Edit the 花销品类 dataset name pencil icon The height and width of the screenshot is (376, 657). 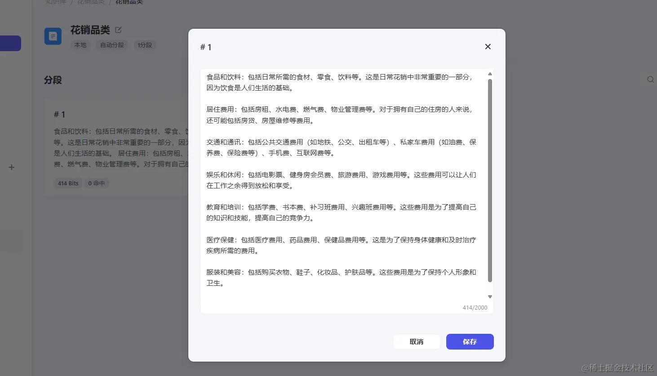pos(118,30)
